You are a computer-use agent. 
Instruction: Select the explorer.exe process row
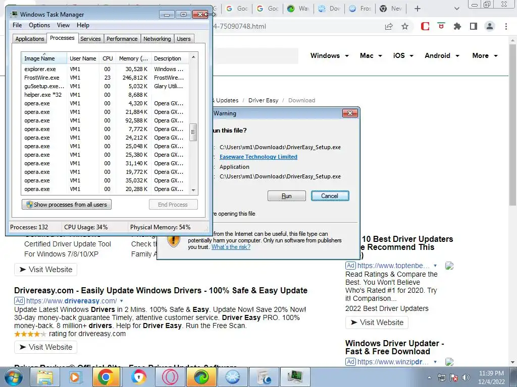[105, 69]
